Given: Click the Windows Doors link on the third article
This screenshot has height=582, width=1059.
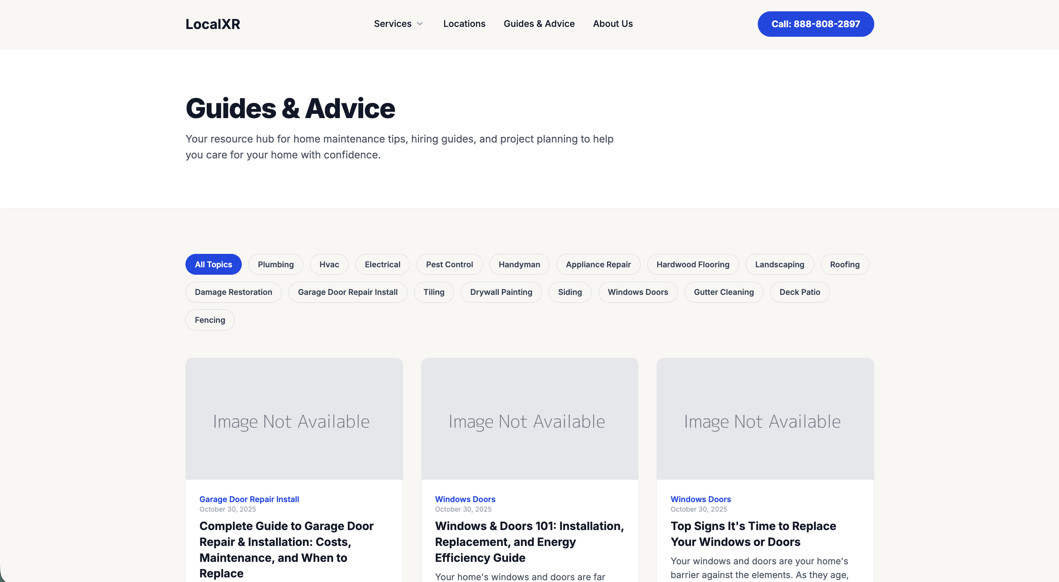Looking at the screenshot, I should click(x=700, y=499).
